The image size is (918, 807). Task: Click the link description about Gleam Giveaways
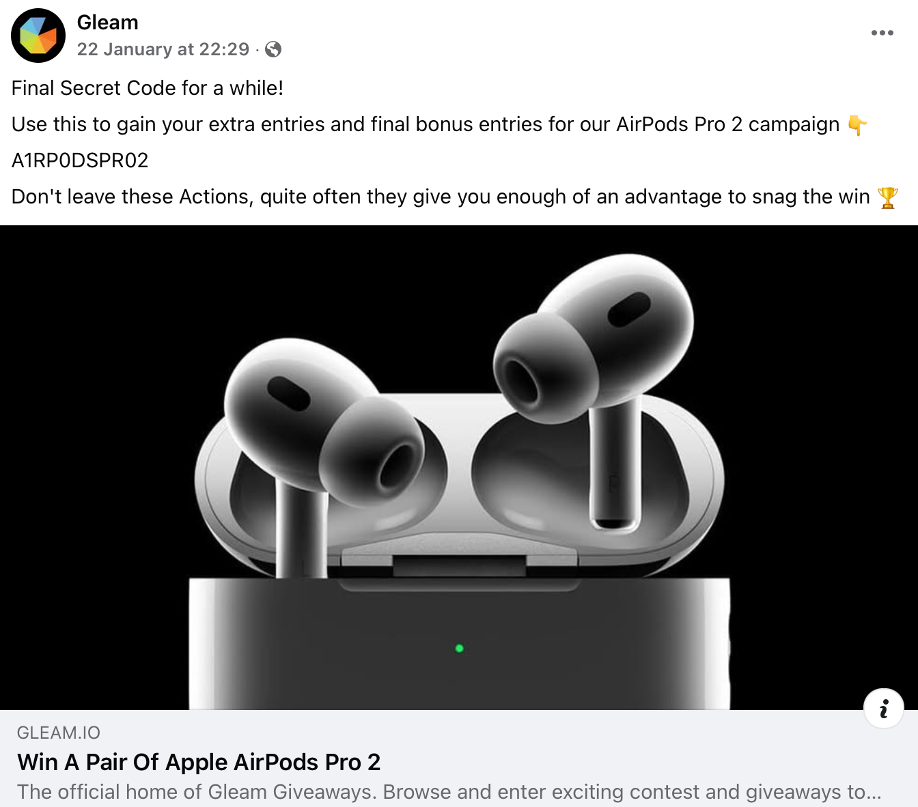(x=449, y=792)
